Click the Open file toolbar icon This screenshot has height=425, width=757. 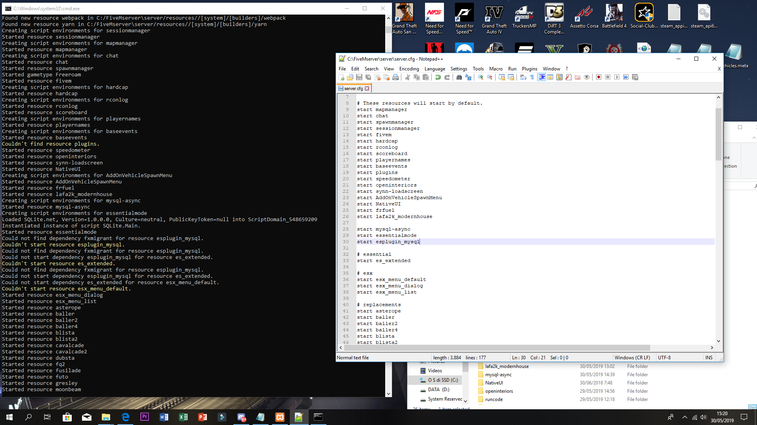click(x=350, y=77)
